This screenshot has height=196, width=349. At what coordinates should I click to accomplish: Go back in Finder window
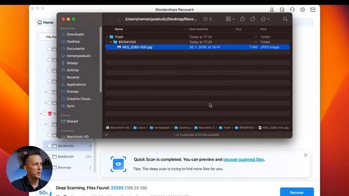110,19
